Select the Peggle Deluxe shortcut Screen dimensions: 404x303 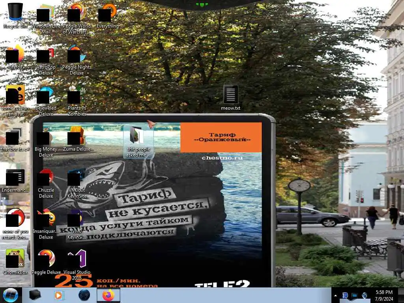coord(46,262)
